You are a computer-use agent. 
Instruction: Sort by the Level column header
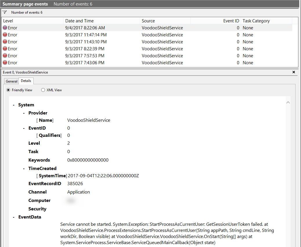click(x=32, y=21)
